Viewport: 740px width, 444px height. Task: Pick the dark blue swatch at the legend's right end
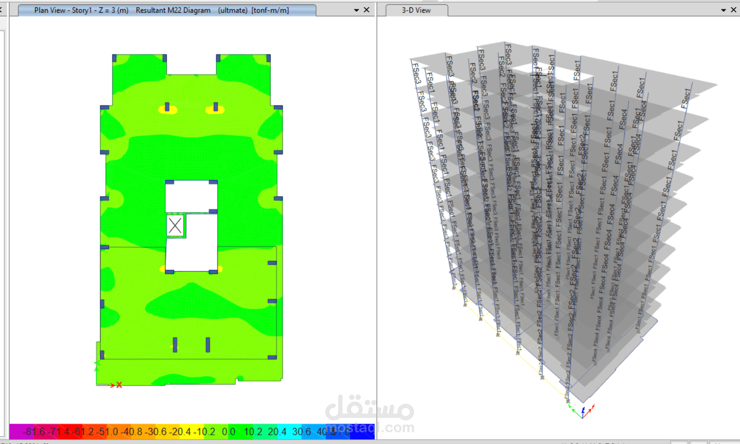[x=362, y=431]
